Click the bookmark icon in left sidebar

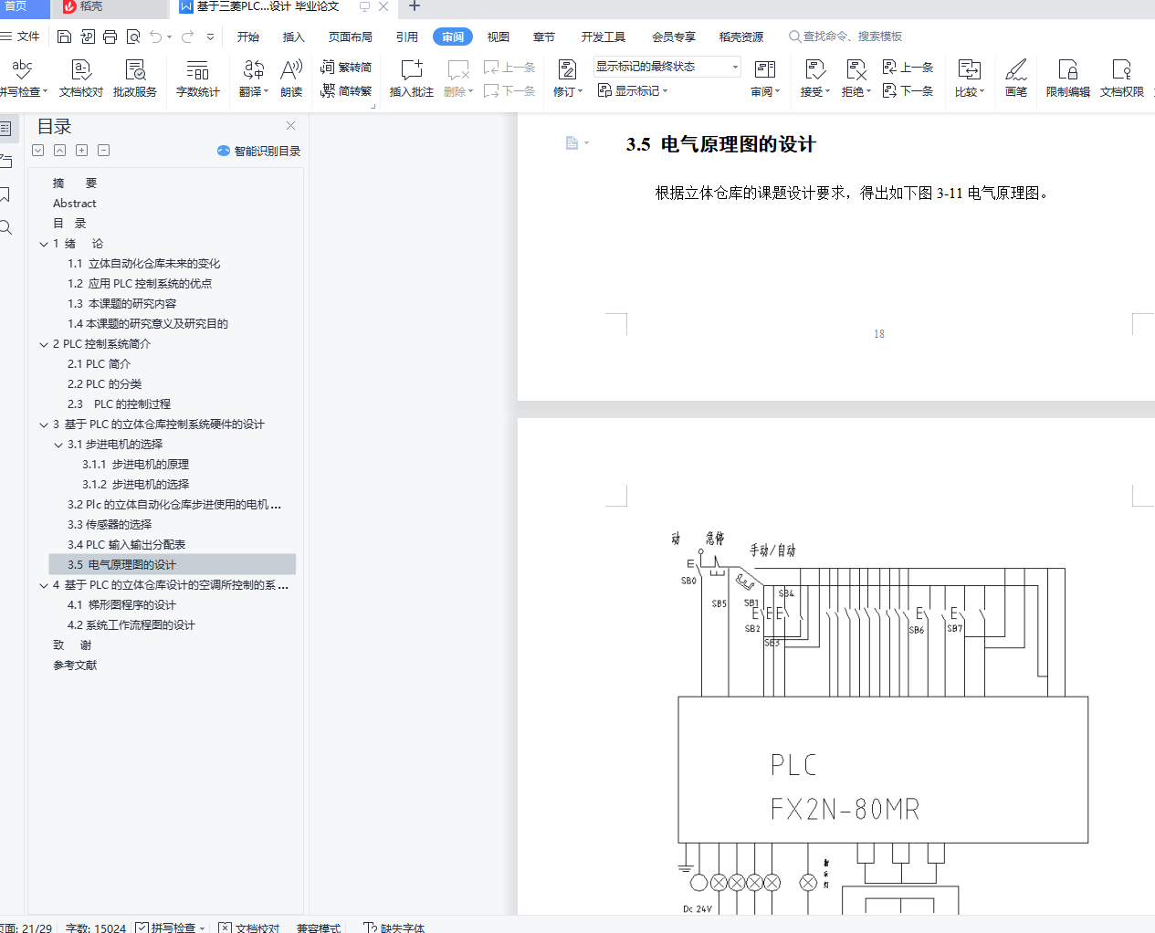pyautogui.click(x=5, y=194)
